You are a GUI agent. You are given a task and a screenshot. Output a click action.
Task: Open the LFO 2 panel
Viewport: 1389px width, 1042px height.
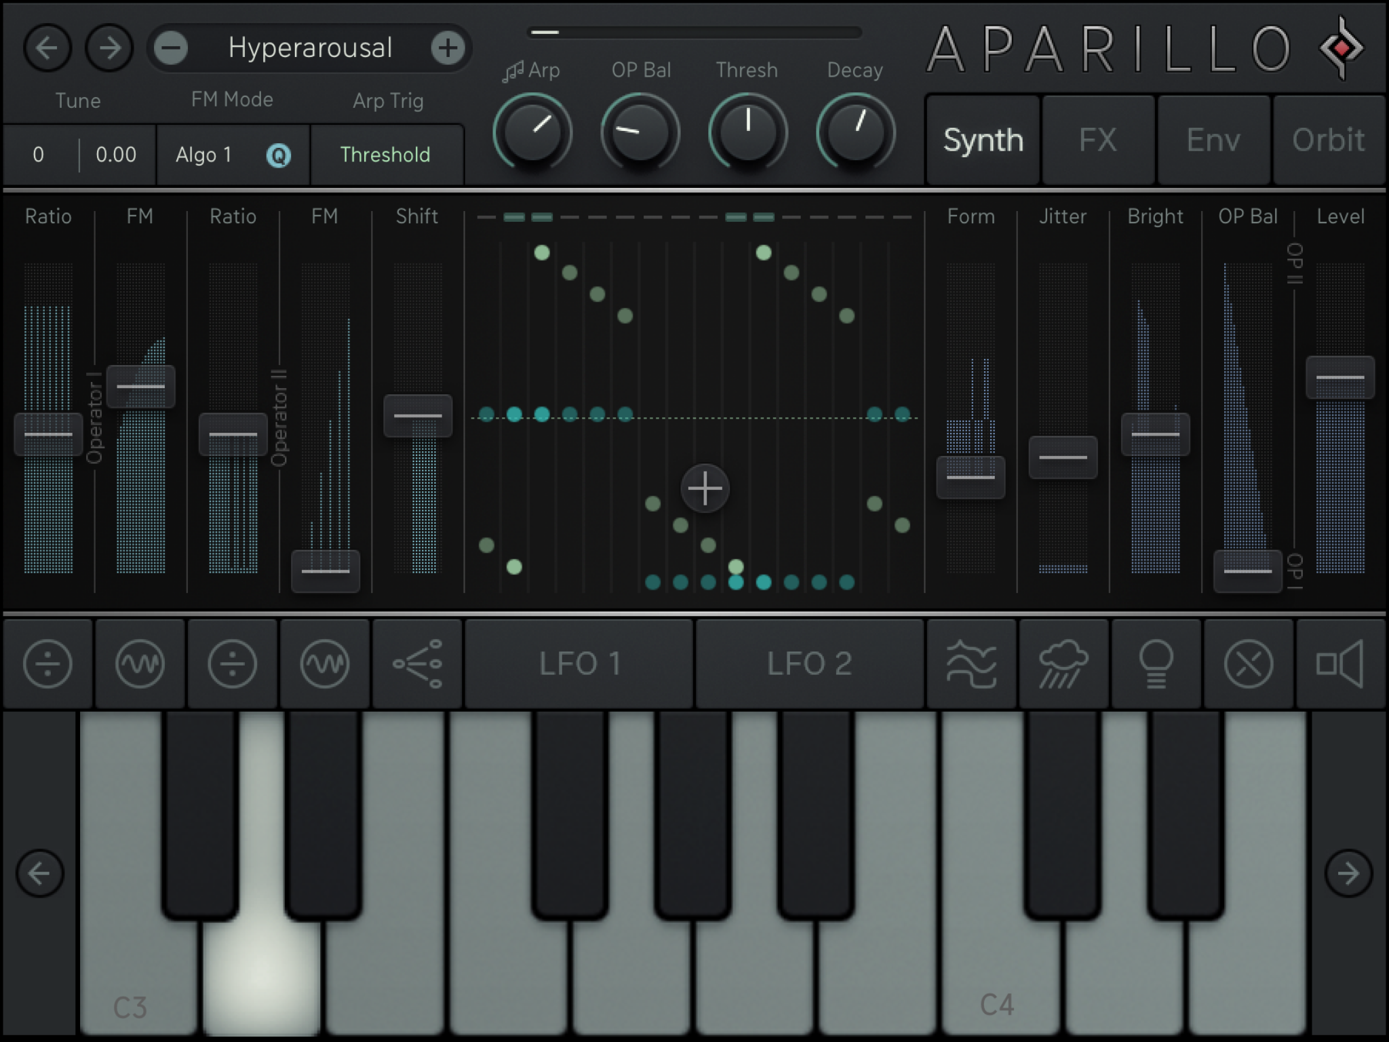click(x=809, y=663)
